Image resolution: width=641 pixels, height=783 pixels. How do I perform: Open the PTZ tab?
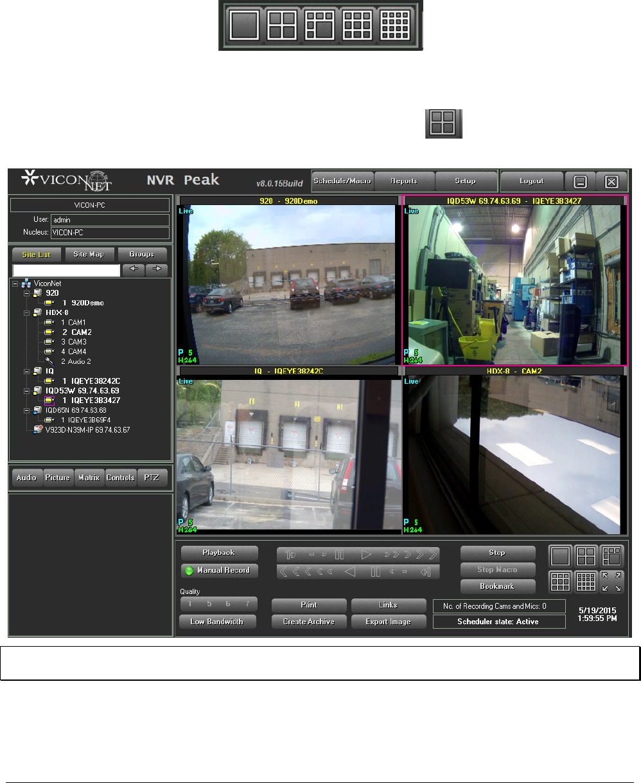pos(152,478)
